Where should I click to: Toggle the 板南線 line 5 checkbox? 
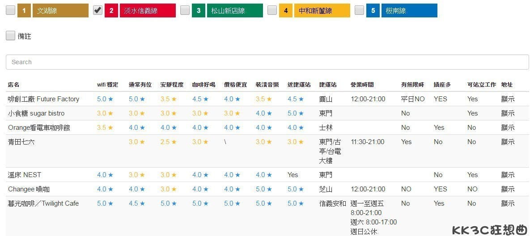pos(359,10)
